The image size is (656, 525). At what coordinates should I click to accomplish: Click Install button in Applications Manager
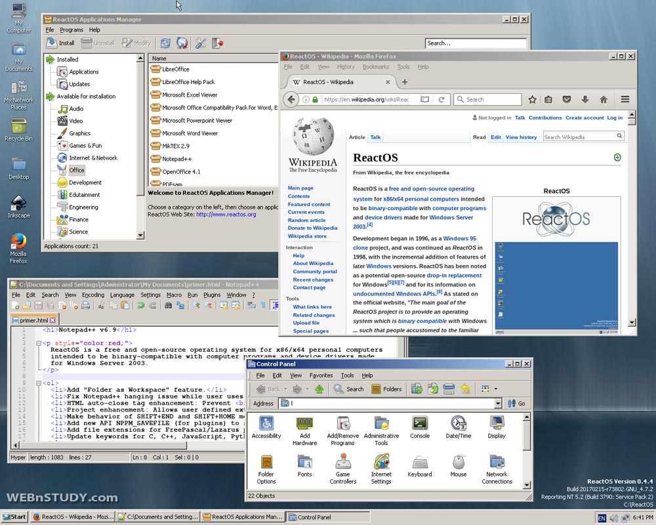coord(60,43)
